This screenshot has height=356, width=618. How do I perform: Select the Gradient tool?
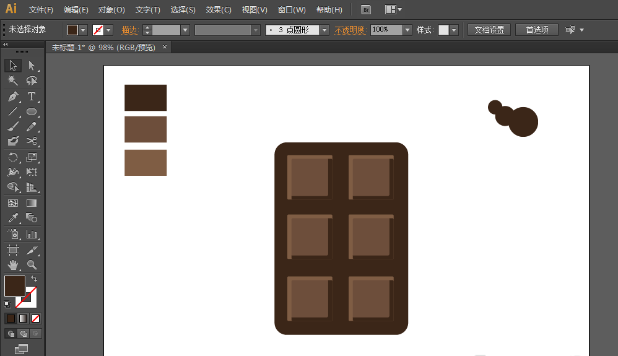[32, 203]
